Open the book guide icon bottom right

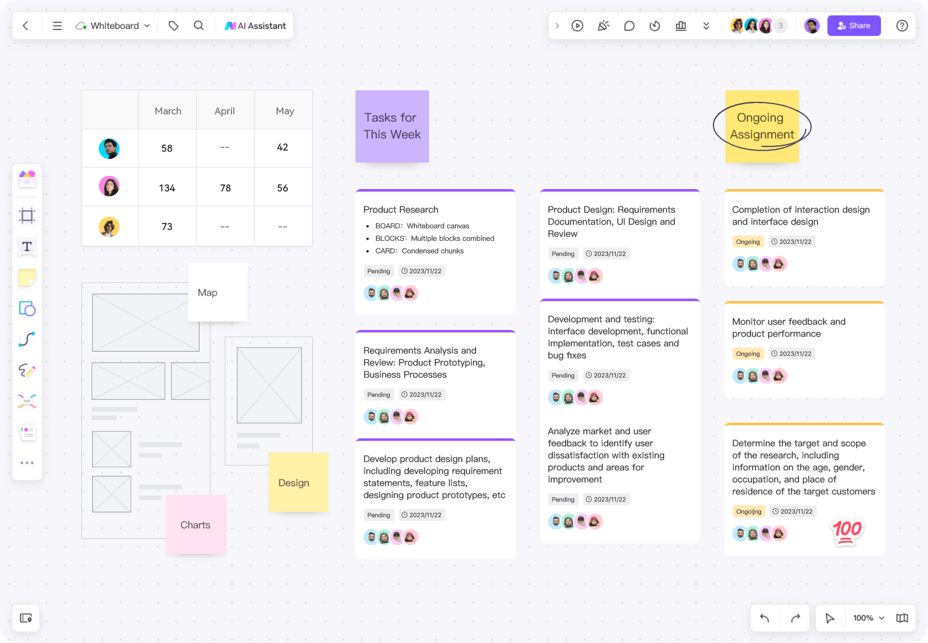click(x=902, y=618)
